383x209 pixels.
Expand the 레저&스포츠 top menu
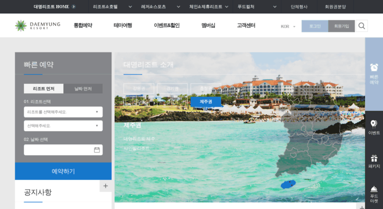[161, 6]
